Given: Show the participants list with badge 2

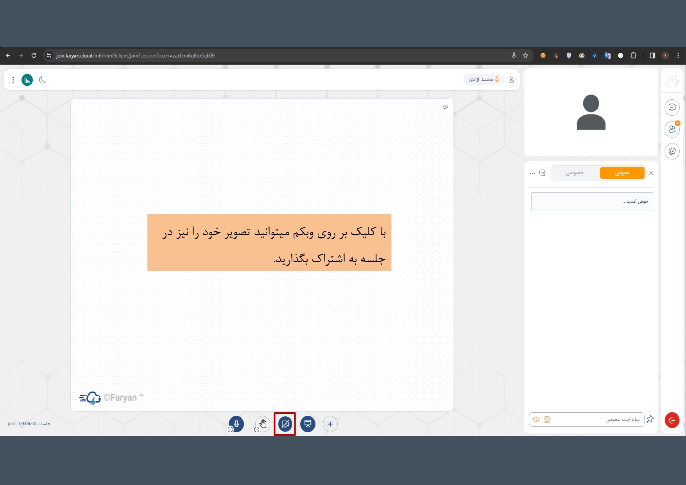Looking at the screenshot, I should point(672,129).
